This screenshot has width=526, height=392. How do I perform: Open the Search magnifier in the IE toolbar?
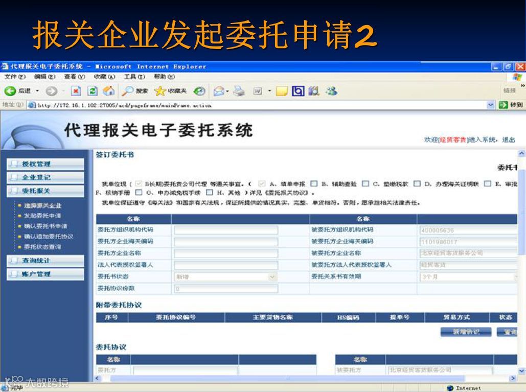point(127,90)
